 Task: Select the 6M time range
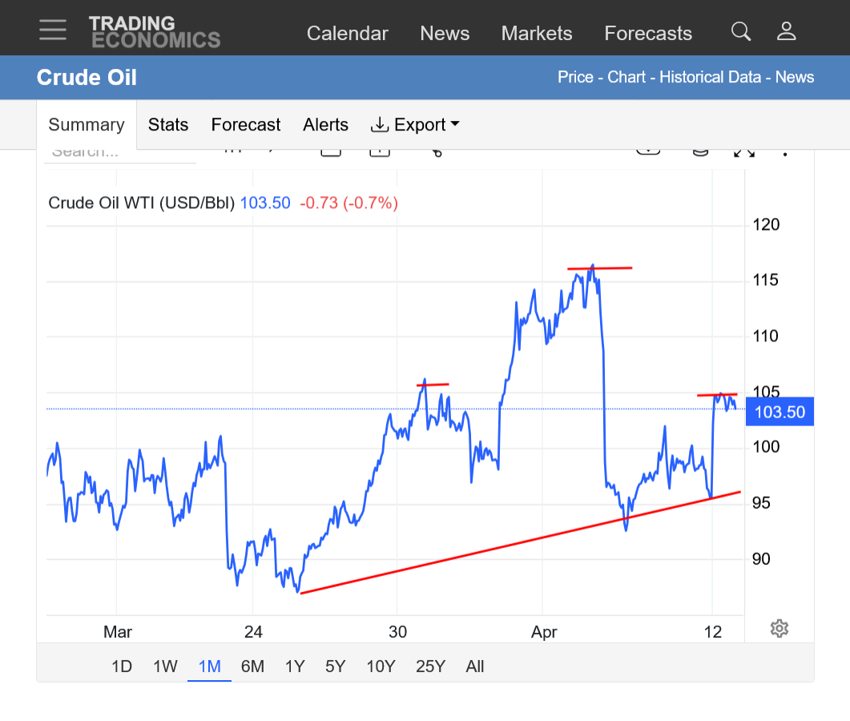[252, 667]
